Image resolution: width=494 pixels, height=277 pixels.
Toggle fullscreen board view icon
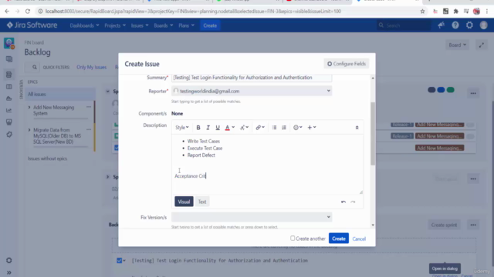click(482, 45)
